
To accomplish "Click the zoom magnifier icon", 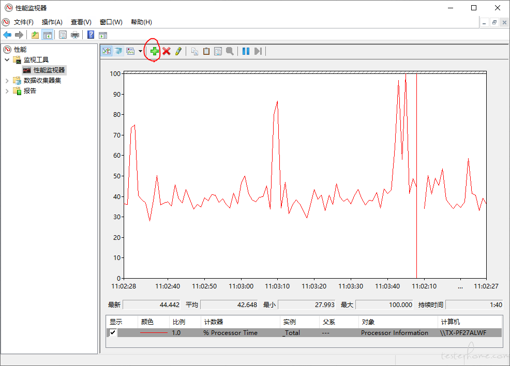I will pos(230,51).
